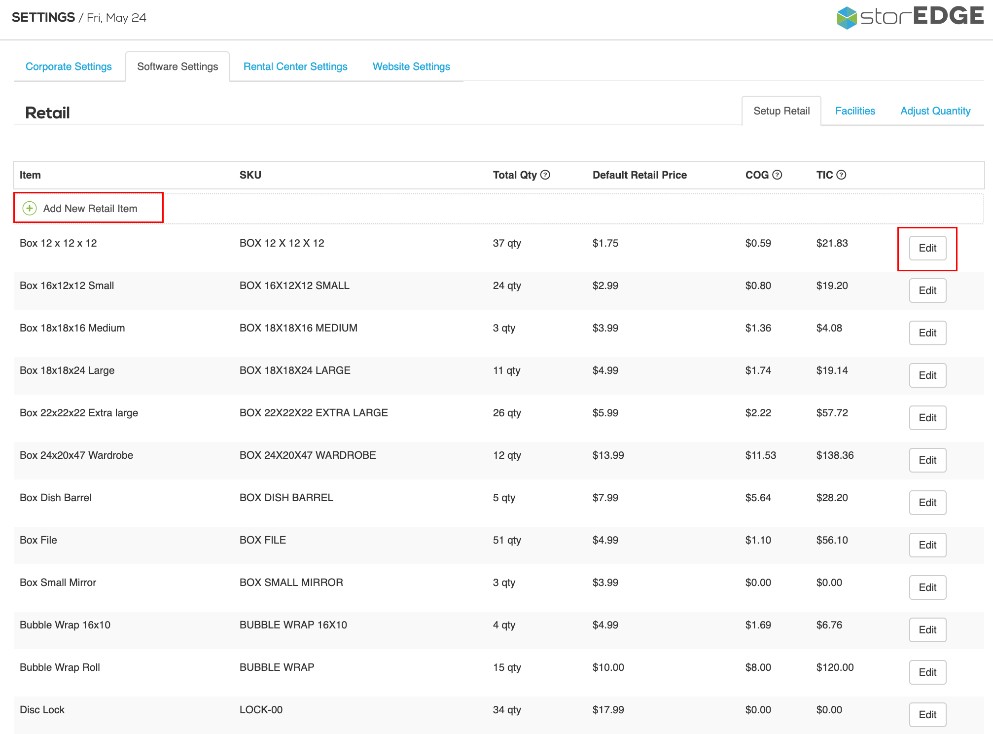Edit the Box Dish Barrel item
The image size is (993, 734).
click(x=927, y=503)
